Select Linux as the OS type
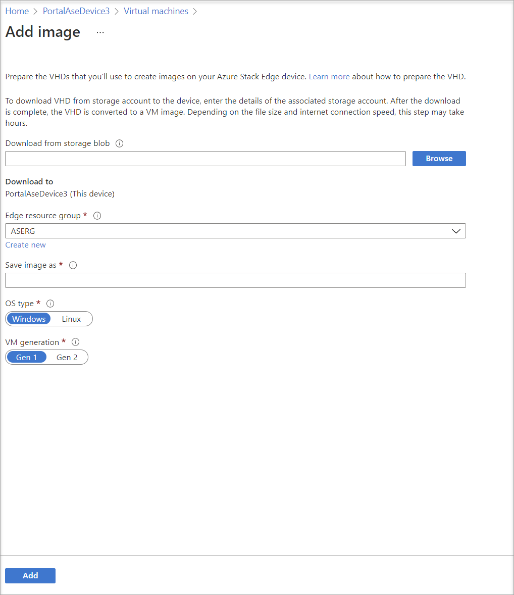 [x=71, y=319]
